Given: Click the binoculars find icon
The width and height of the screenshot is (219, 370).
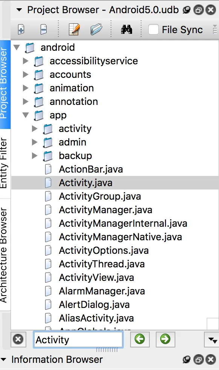Looking at the screenshot, I should click(x=126, y=30).
